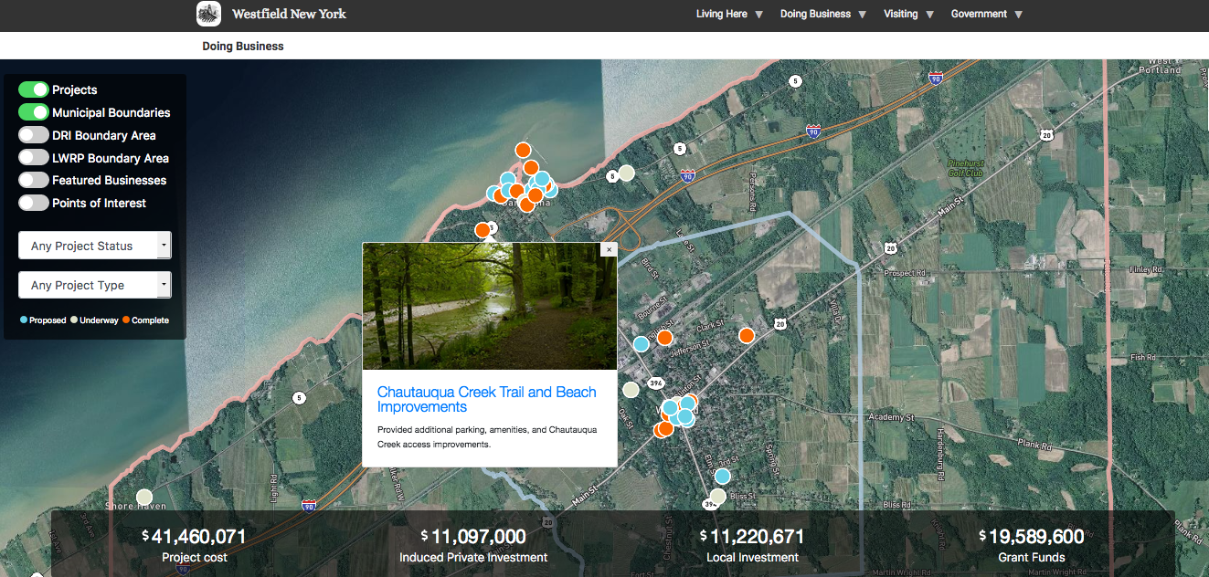The image size is (1209, 577).
Task: Click the Shore Haven map label
Action: pos(135,506)
